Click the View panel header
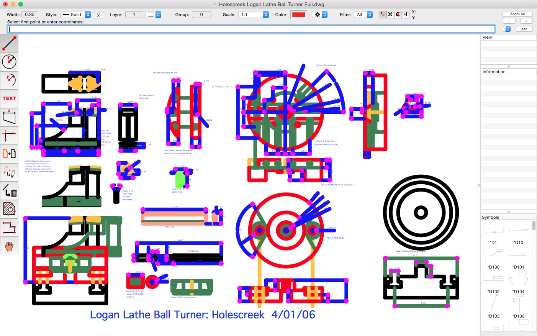The image size is (537, 336). pos(509,37)
